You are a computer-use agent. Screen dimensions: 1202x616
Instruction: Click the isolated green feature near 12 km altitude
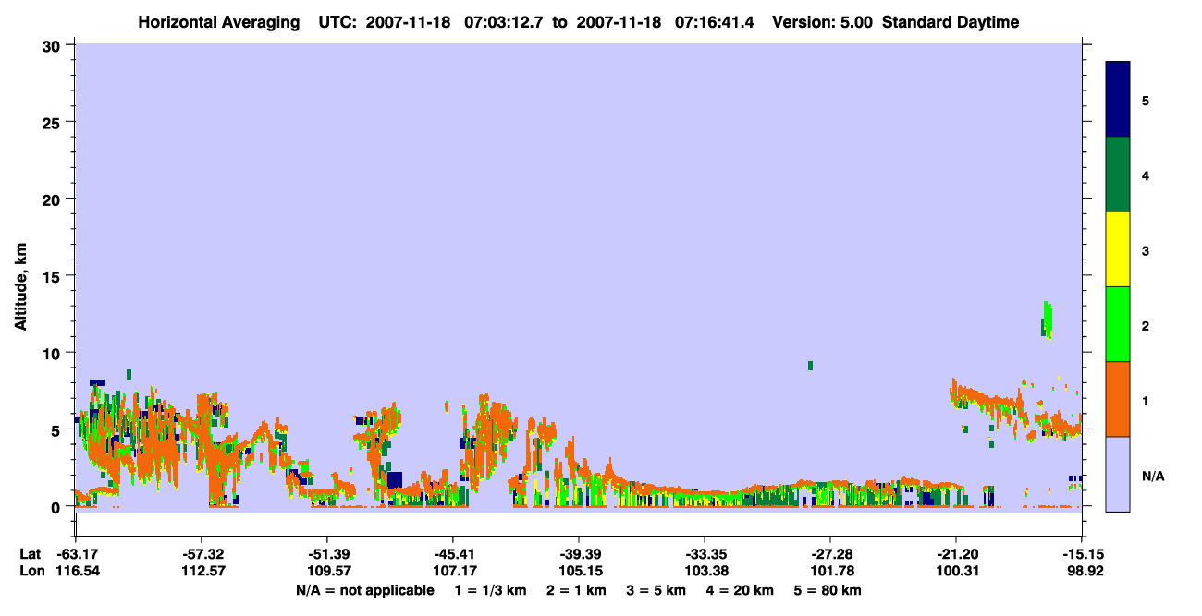tap(1047, 320)
